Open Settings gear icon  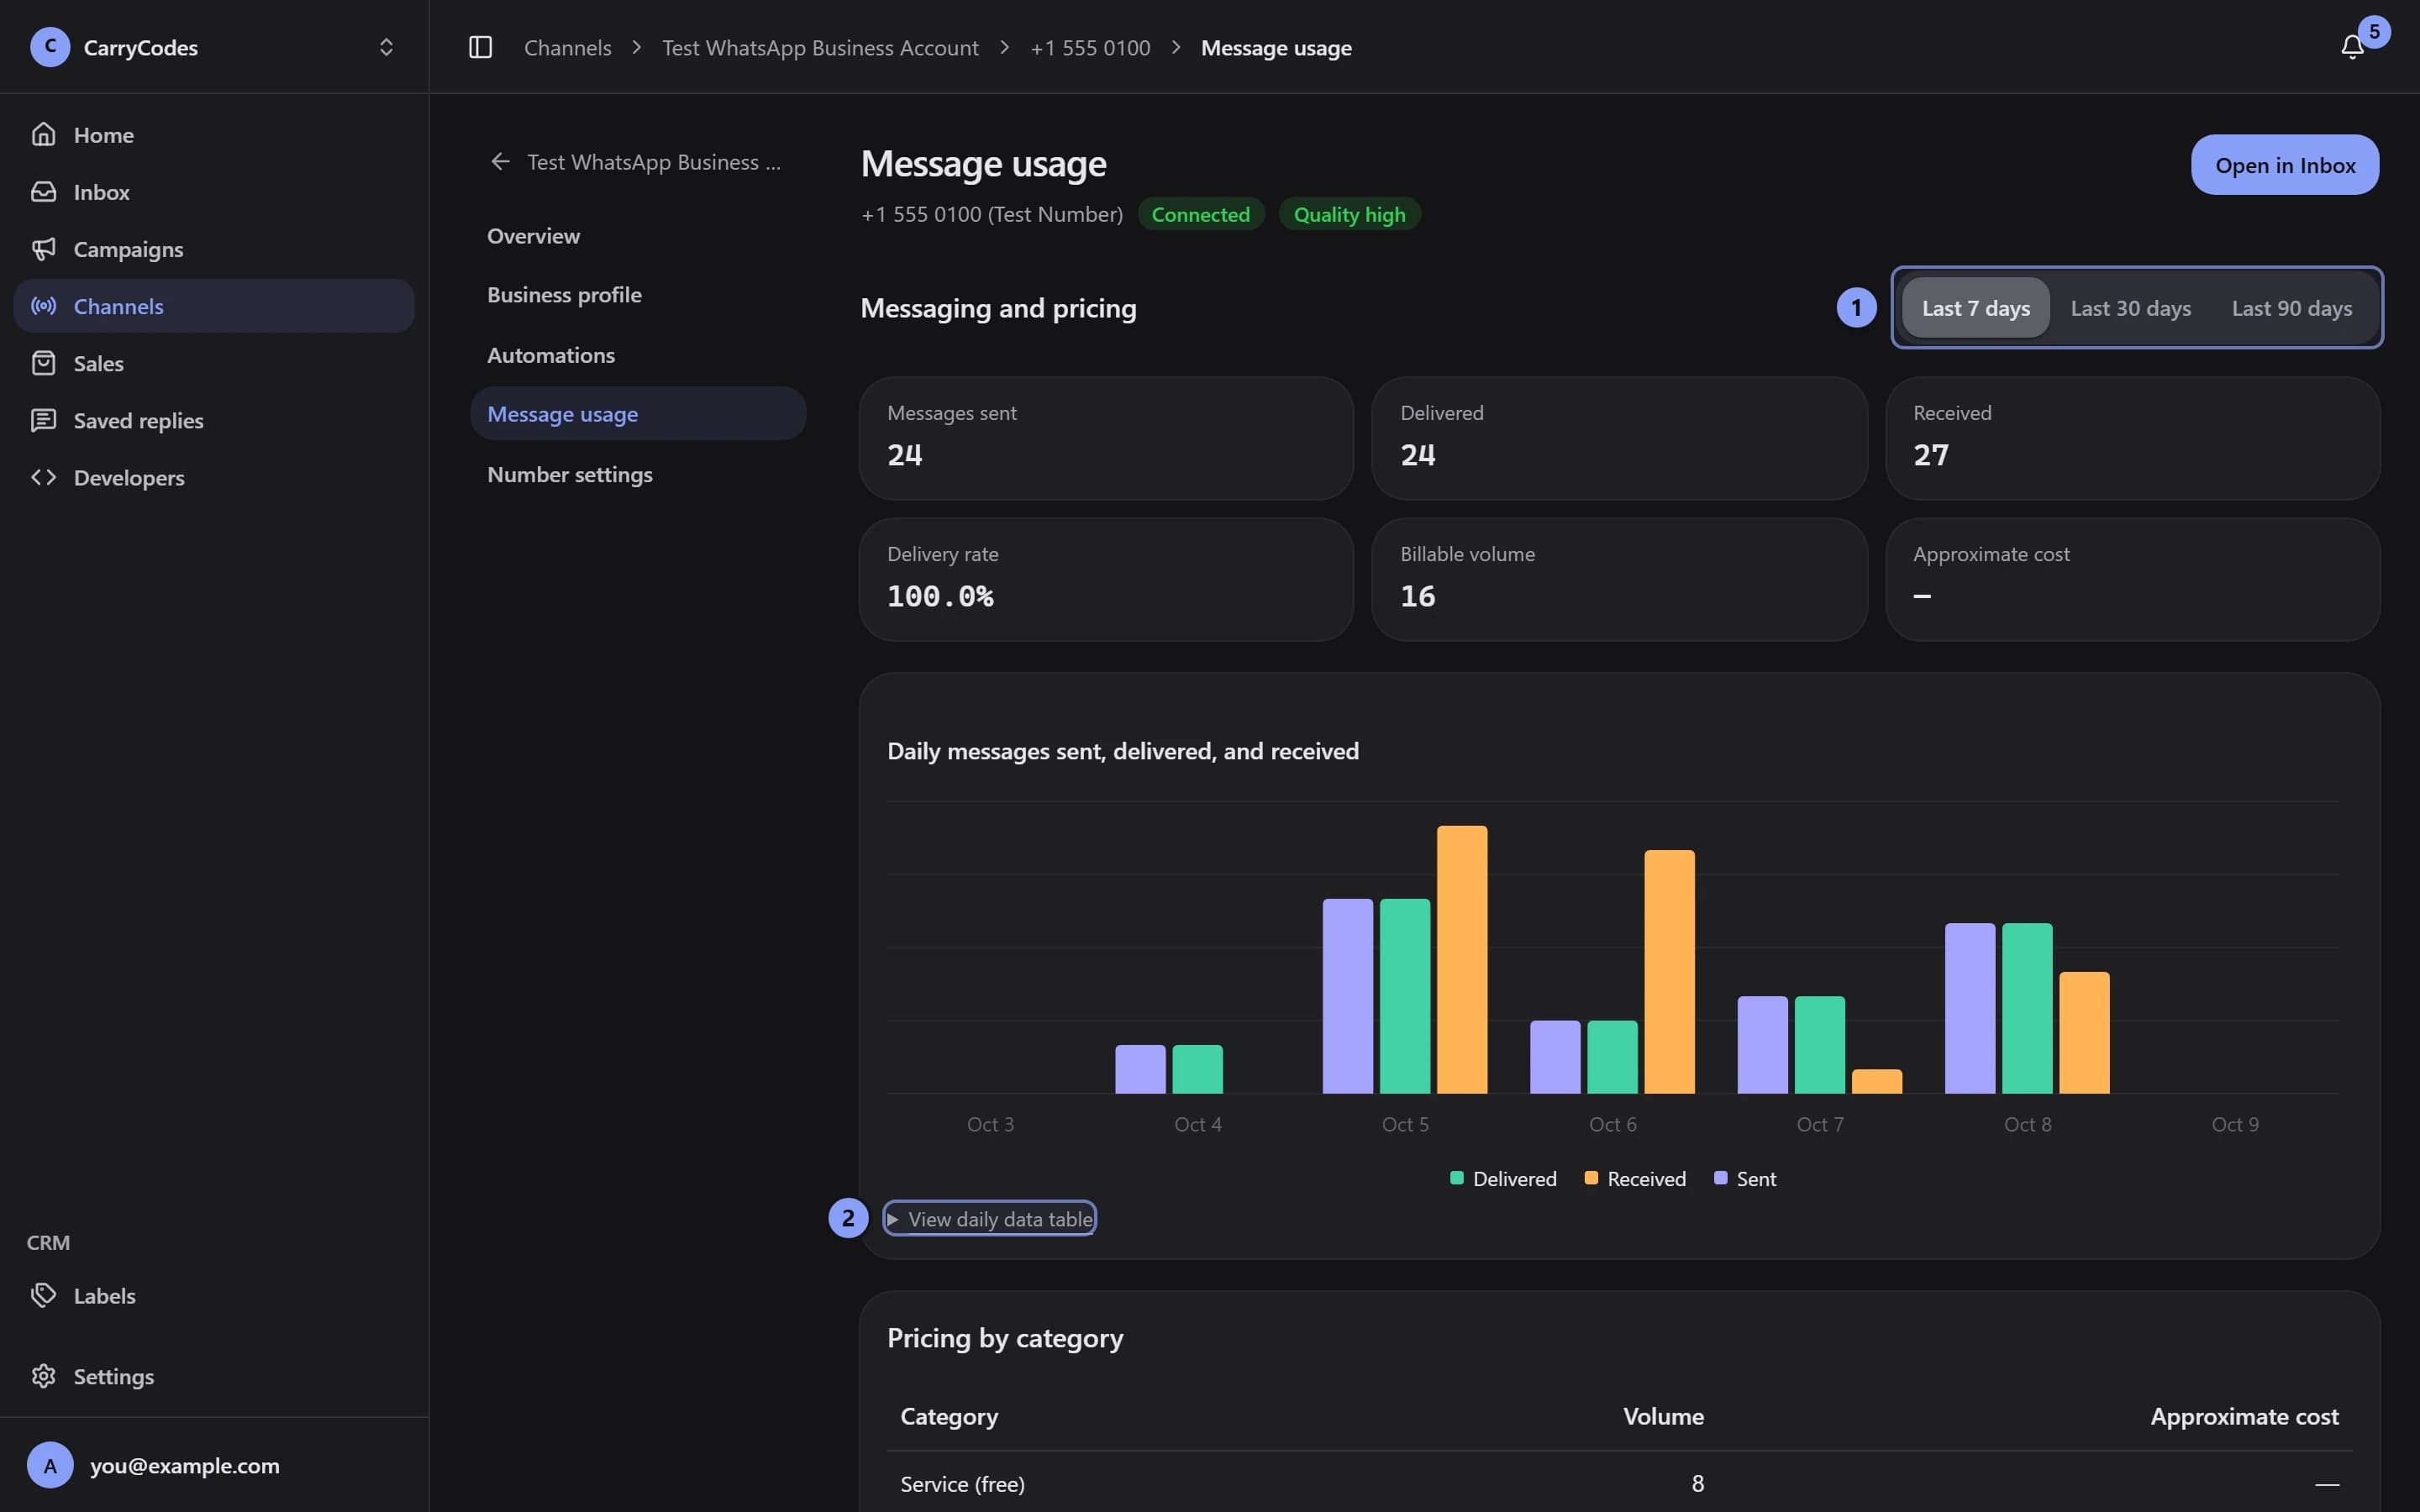[43, 1376]
